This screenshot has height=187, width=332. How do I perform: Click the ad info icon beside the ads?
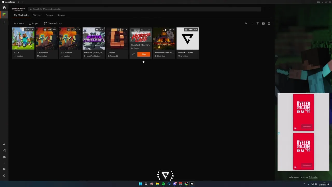(279, 133)
